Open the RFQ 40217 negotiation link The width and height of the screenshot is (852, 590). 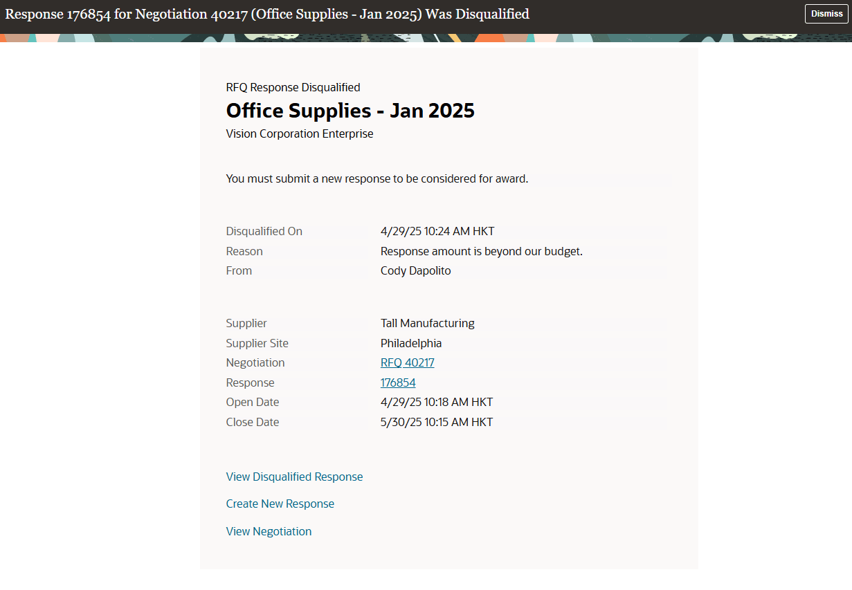(408, 362)
